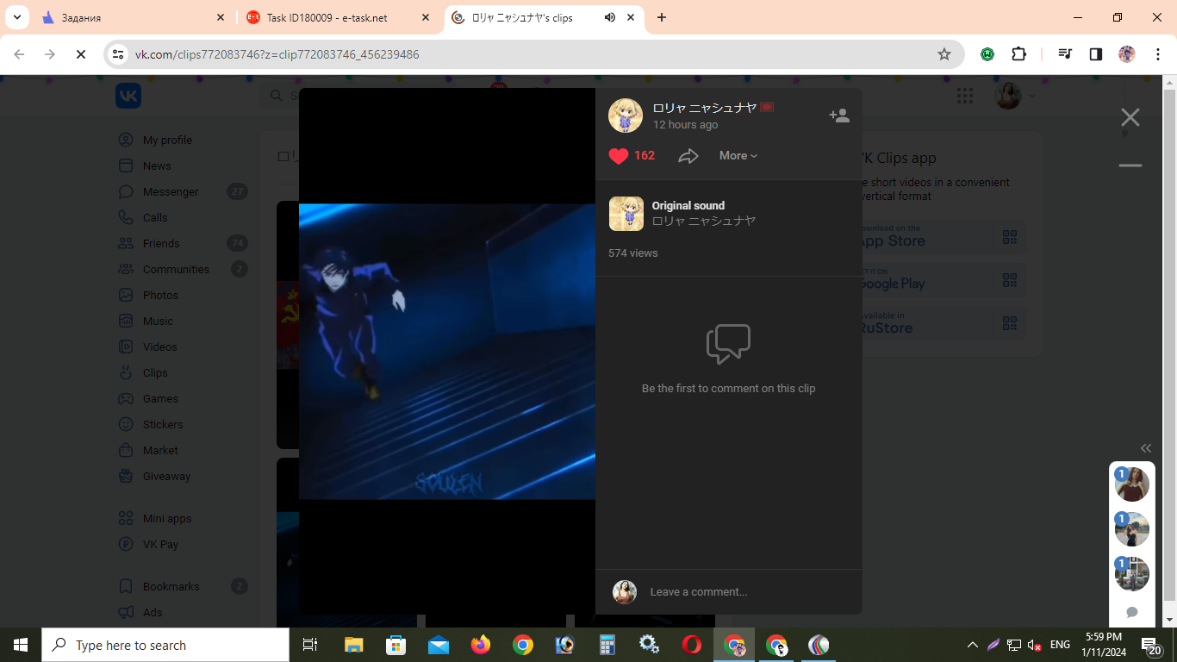Click author name at top of clip panel
The height and width of the screenshot is (662, 1177).
coord(704,108)
